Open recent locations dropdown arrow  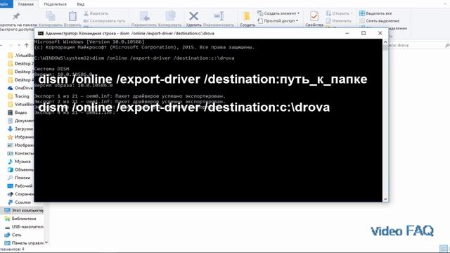click(19, 45)
